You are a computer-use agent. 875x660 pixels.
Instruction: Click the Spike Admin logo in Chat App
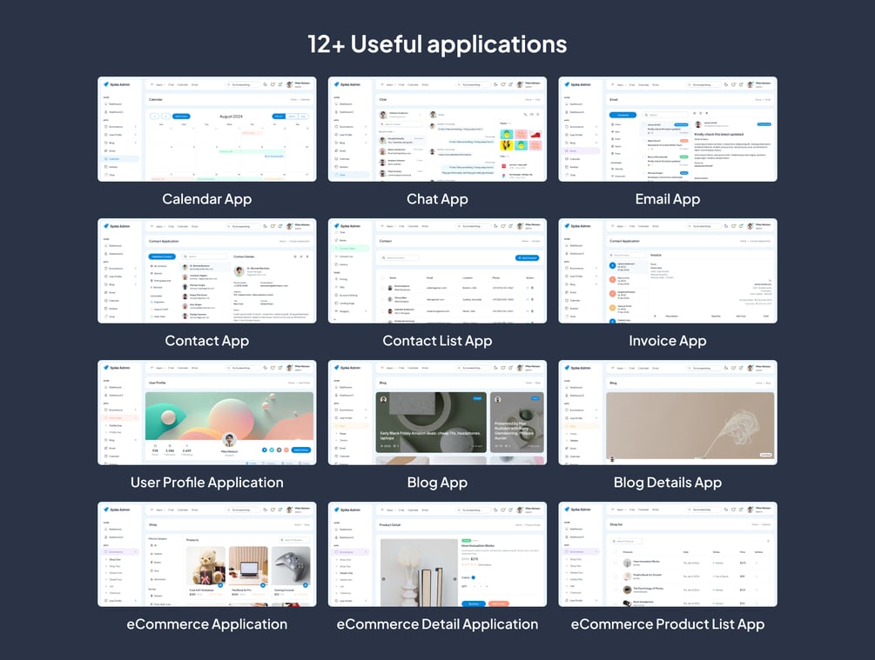(x=346, y=84)
